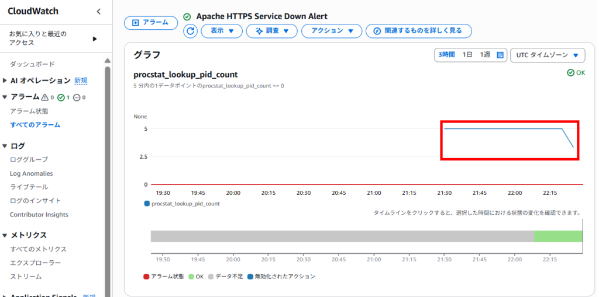Image resolution: width=599 pixels, height=297 pixels.
Task: Click the blue 無効化されたアクション legend swatch
Action: (x=250, y=277)
